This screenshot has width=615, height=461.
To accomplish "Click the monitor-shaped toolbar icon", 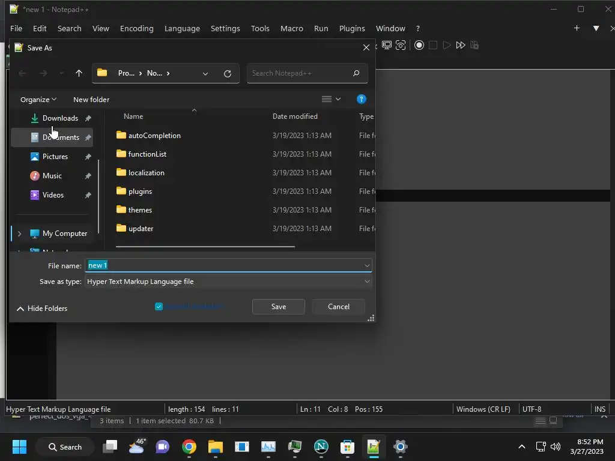I will pyautogui.click(x=387, y=45).
